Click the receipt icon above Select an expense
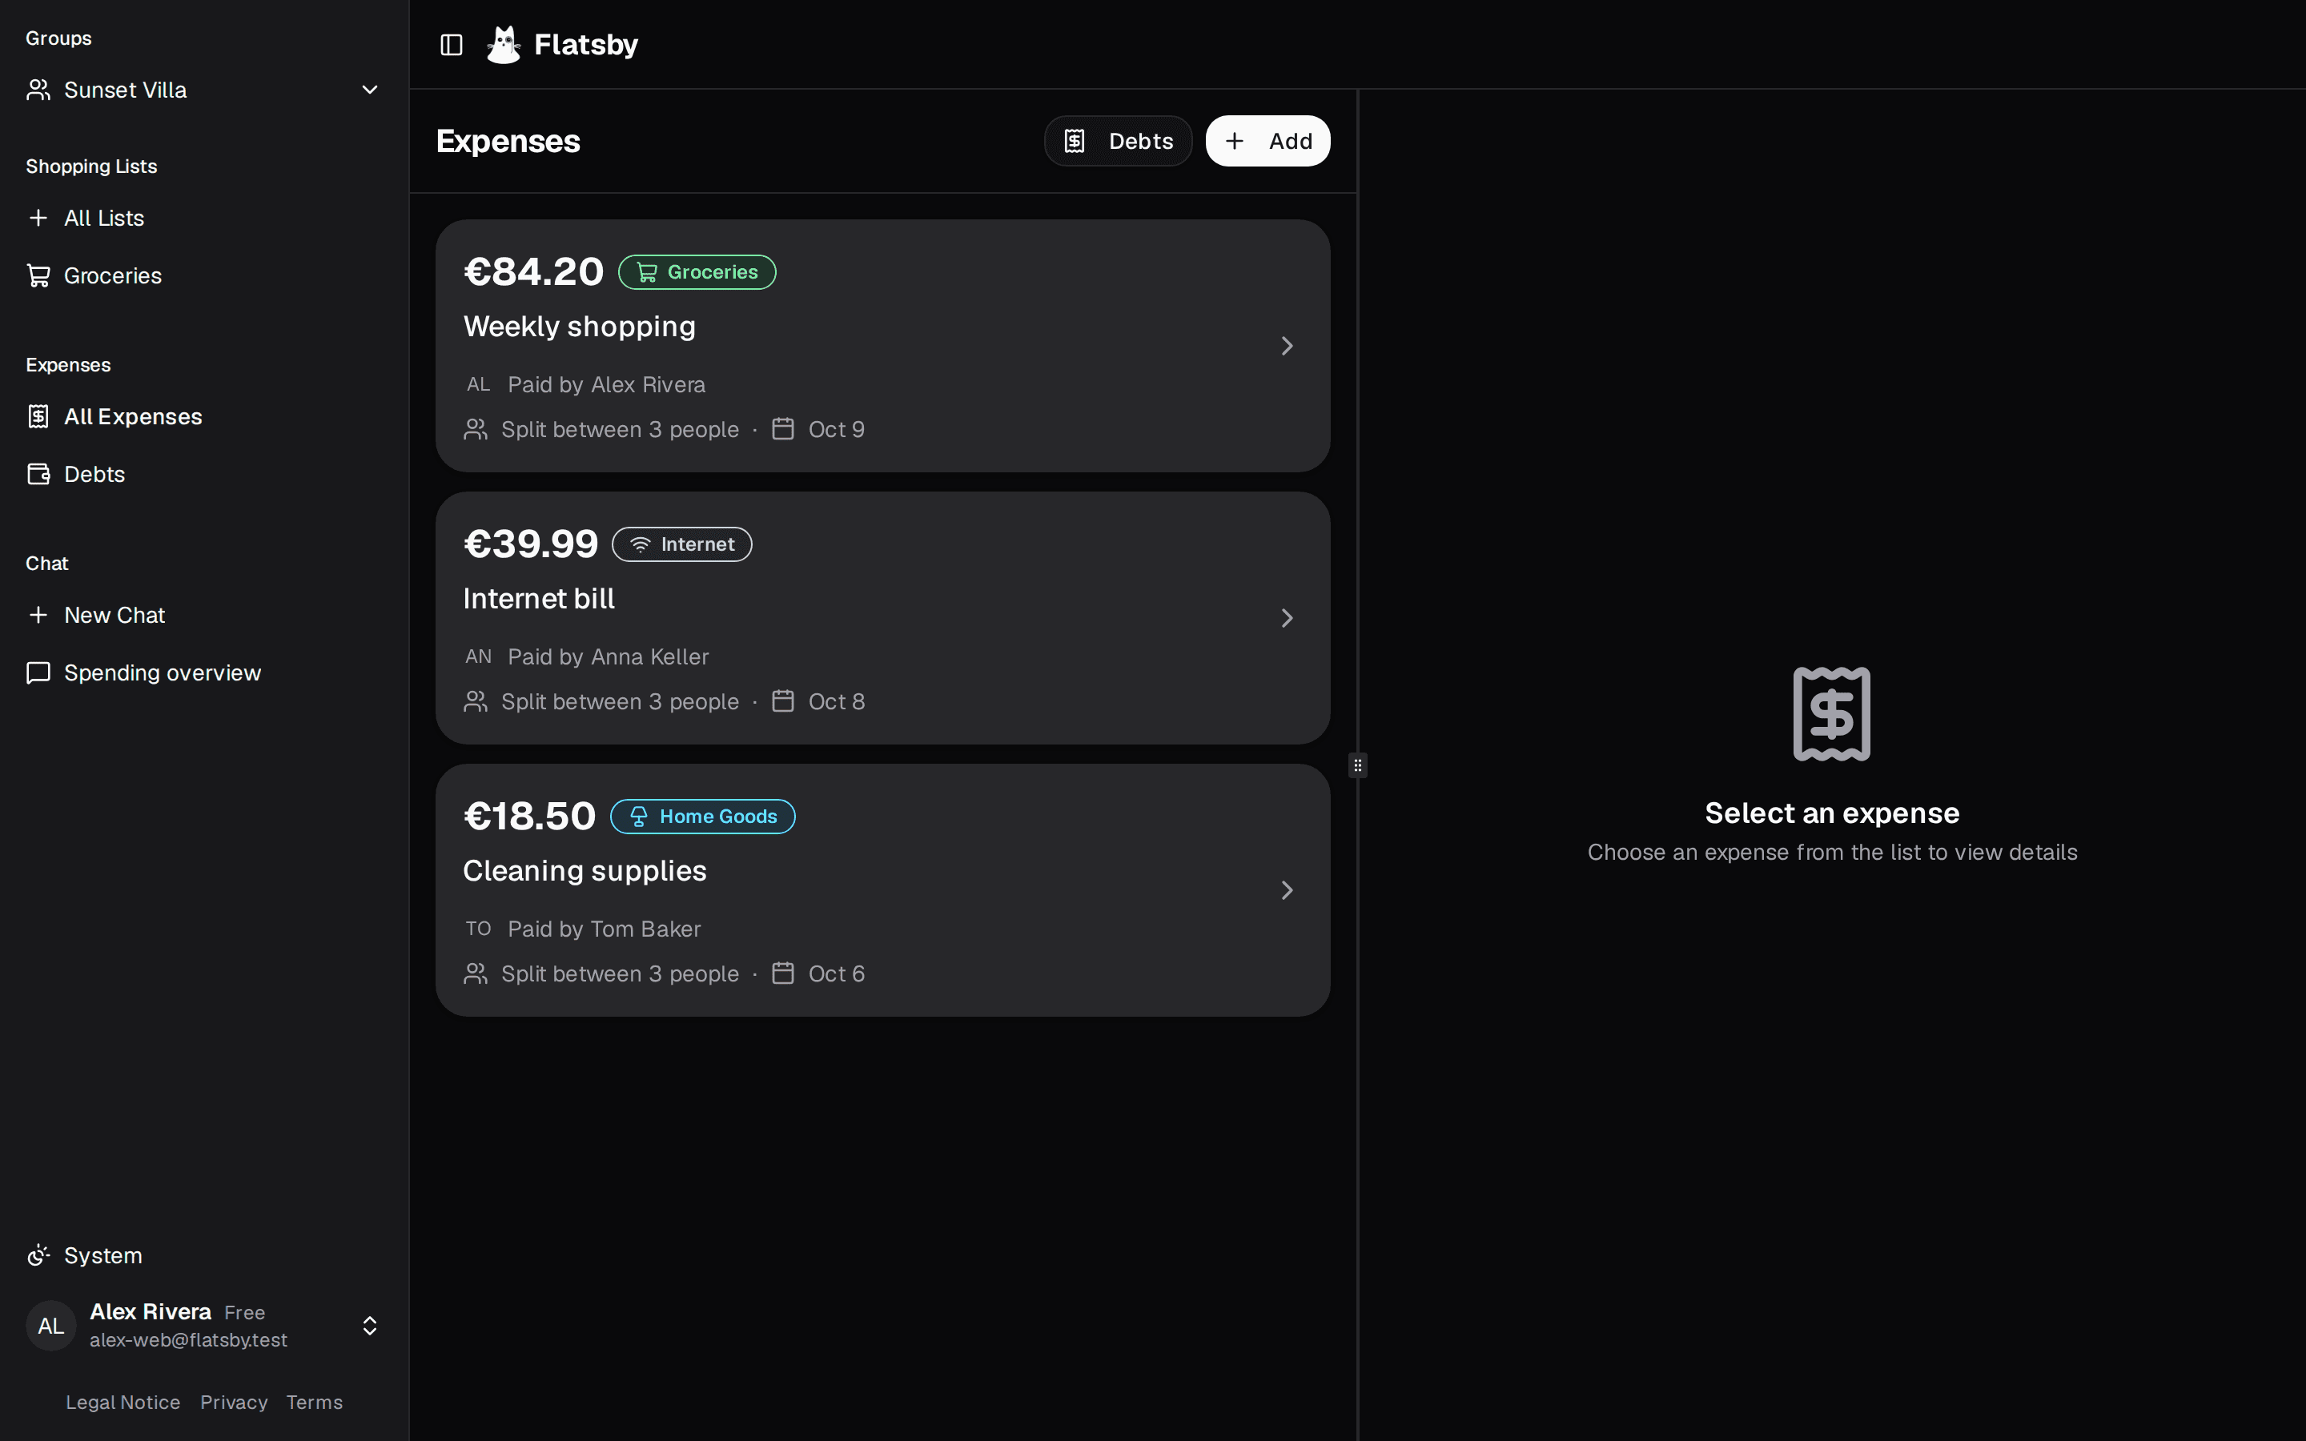The width and height of the screenshot is (2306, 1441). (x=1831, y=714)
